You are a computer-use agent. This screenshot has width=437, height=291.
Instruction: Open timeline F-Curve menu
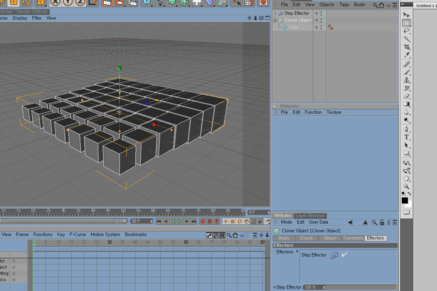click(x=78, y=235)
